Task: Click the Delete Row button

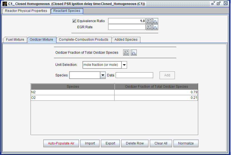Action: point(135,143)
